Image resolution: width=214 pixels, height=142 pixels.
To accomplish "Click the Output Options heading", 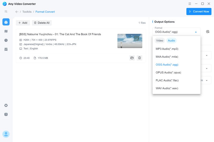I will (164, 22).
